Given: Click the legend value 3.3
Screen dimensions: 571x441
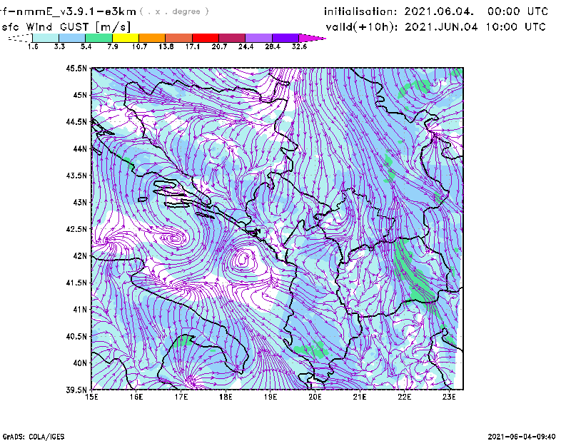Looking at the screenshot, I should pyautogui.click(x=59, y=46).
